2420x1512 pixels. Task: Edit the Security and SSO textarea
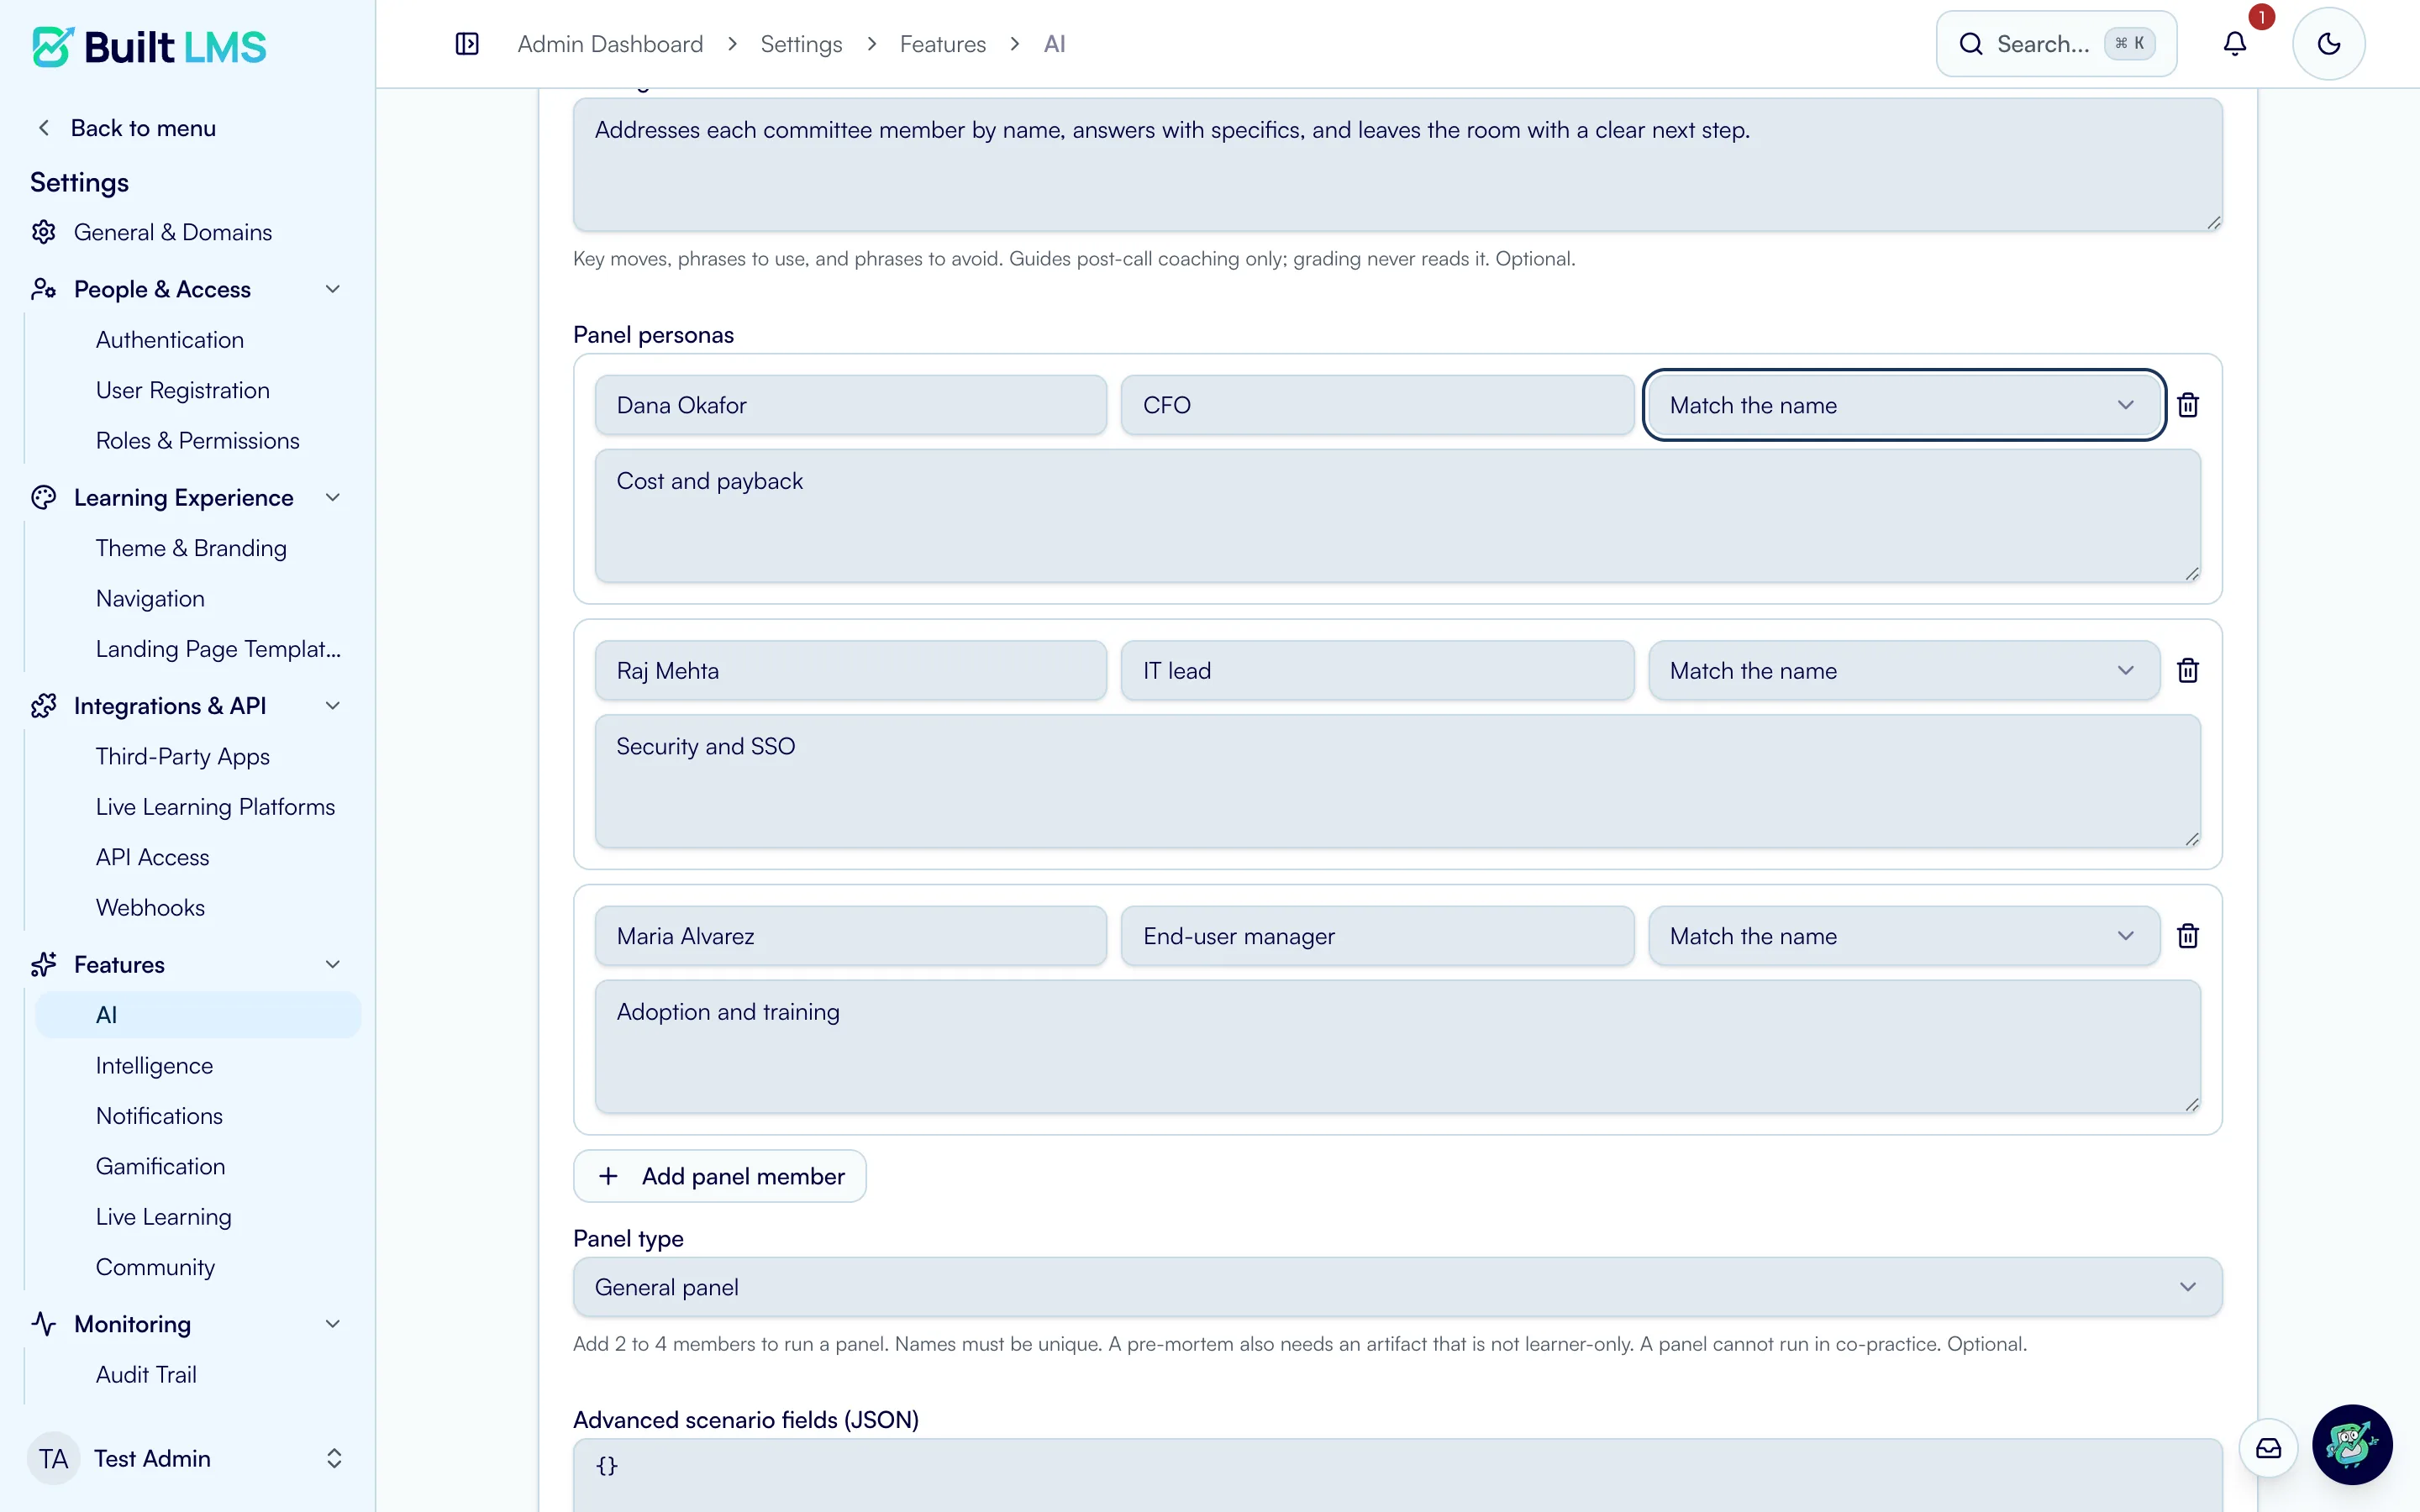pos(1397,781)
